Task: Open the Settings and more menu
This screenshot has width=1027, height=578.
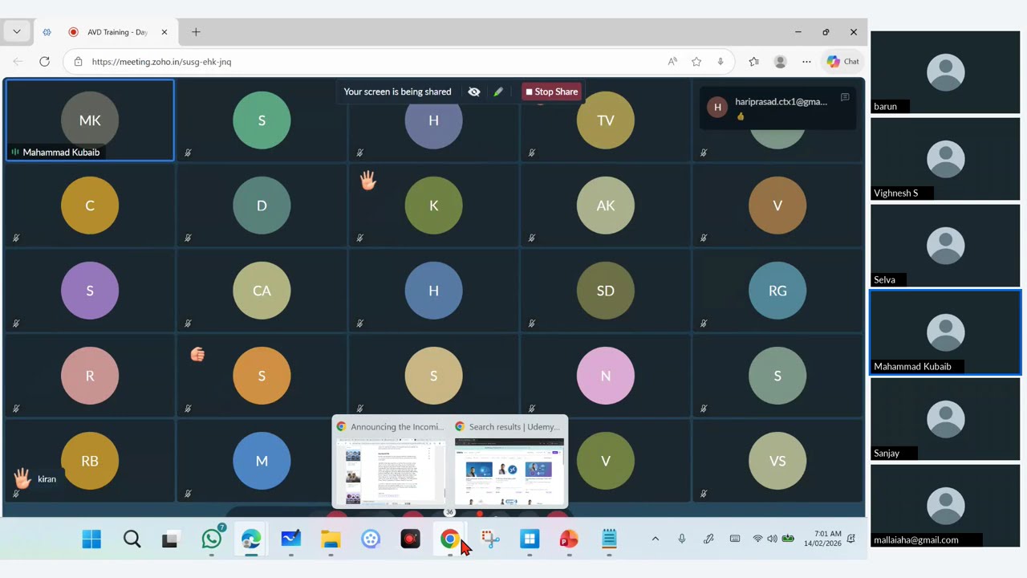Action: click(806, 62)
